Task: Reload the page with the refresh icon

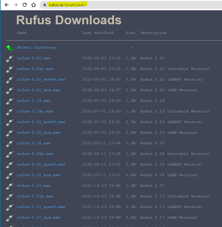Action: point(25,5)
